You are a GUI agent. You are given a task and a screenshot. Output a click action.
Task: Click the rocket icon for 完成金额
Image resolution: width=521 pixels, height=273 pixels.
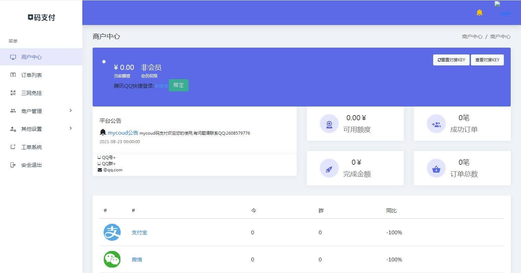coord(329,168)
